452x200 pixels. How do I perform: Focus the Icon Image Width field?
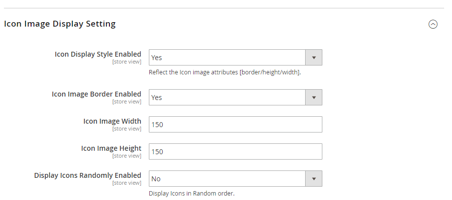(x=235, y=125)
